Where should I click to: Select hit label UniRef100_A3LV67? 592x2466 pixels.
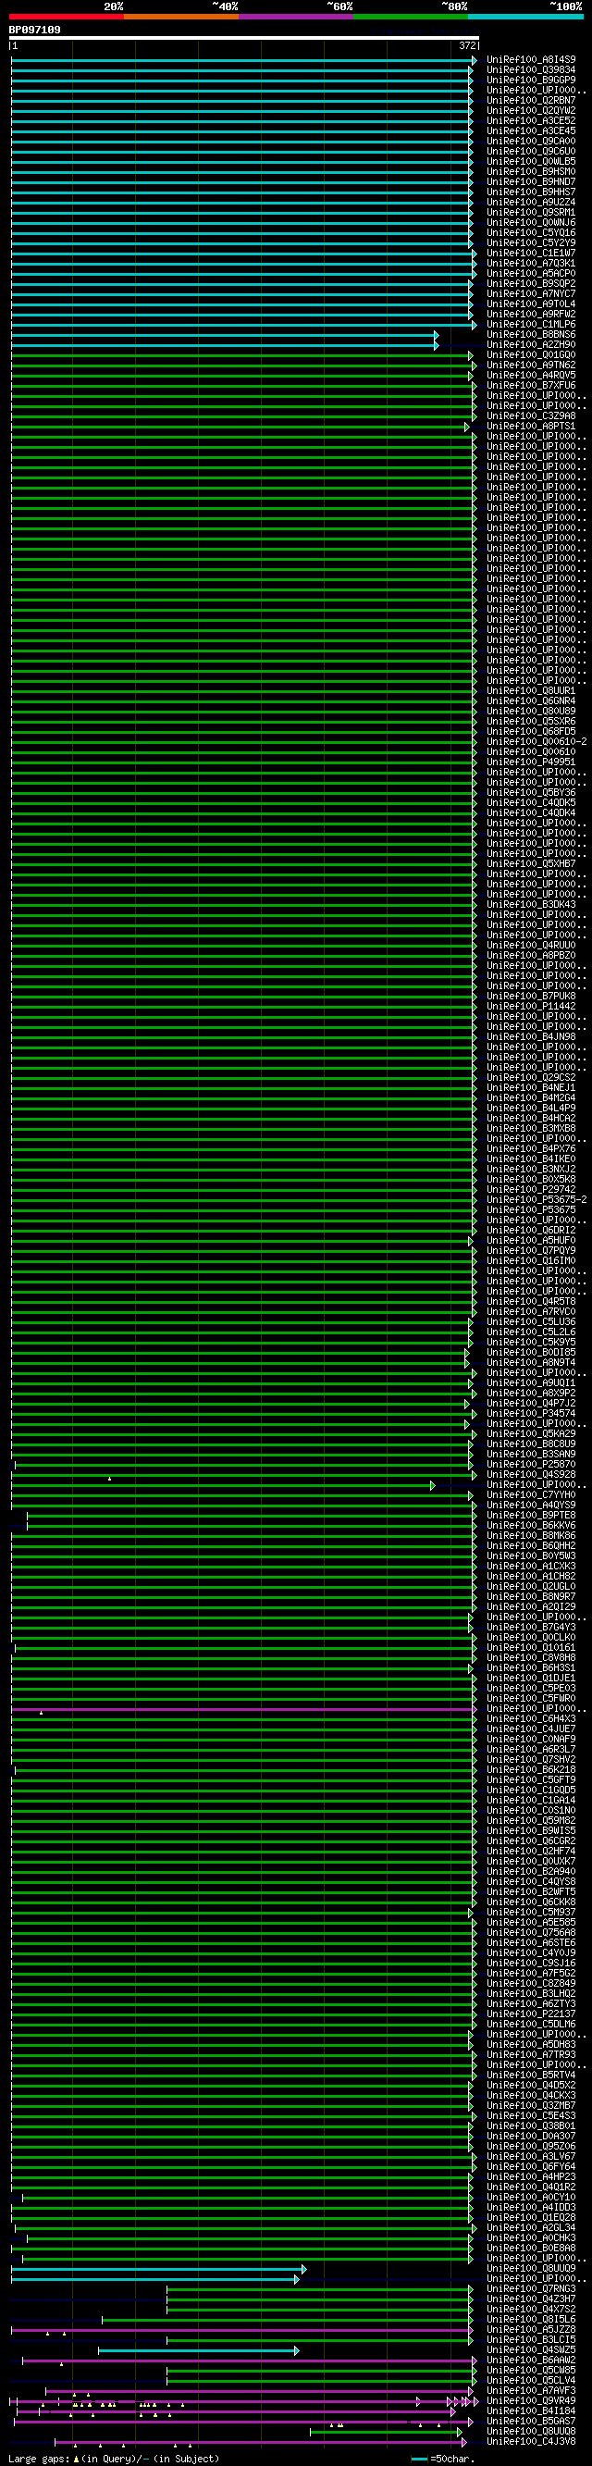531,2157
